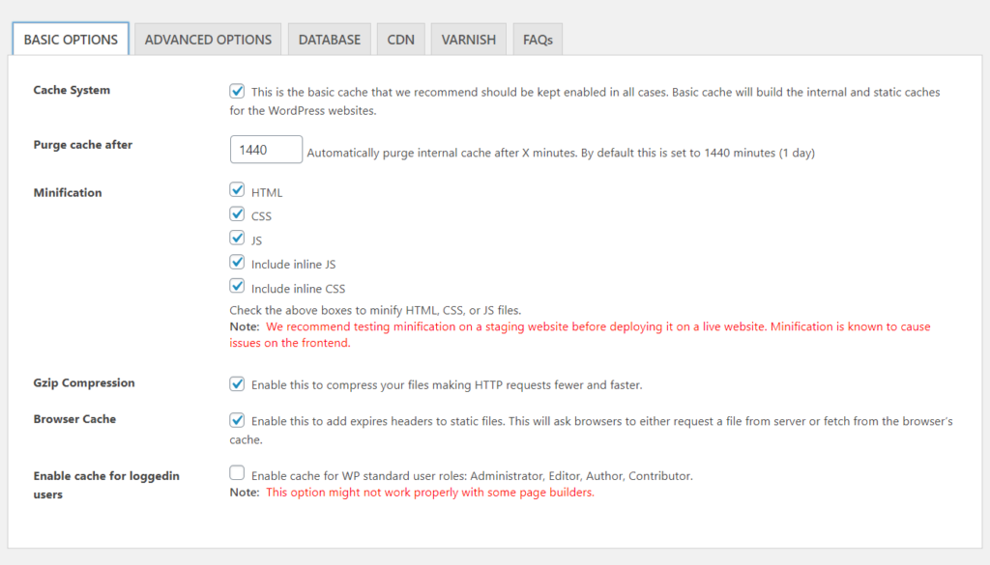Open the Varnish settings tab

(x=468, y=40)
